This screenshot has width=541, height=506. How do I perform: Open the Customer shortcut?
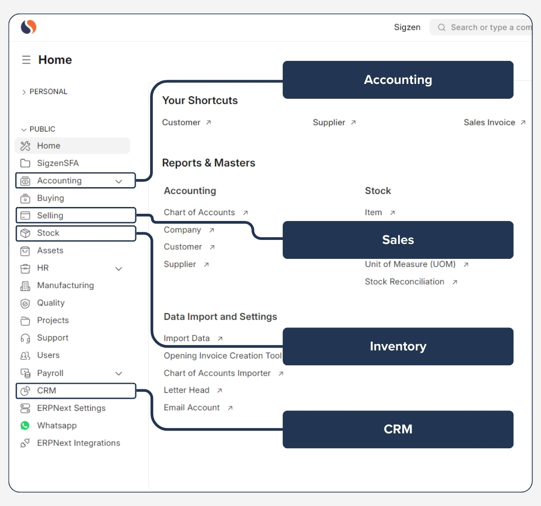tap(182, 122)
